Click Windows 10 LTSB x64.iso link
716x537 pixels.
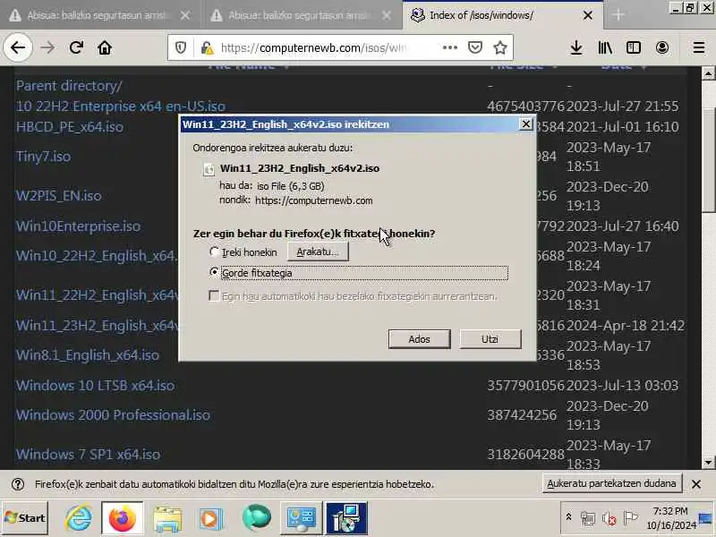[95, 386]
